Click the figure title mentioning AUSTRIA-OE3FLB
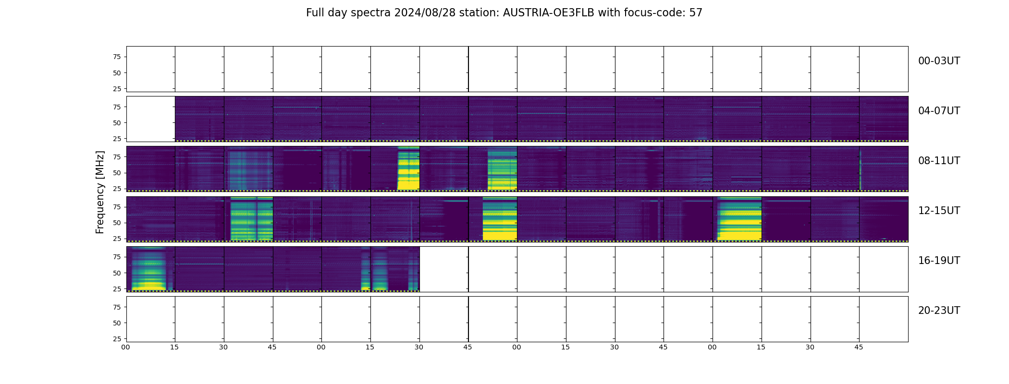 coord(504,13)
